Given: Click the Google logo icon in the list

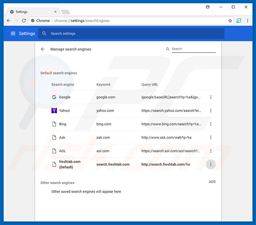Looking at the screenshot, I should 54,97.
